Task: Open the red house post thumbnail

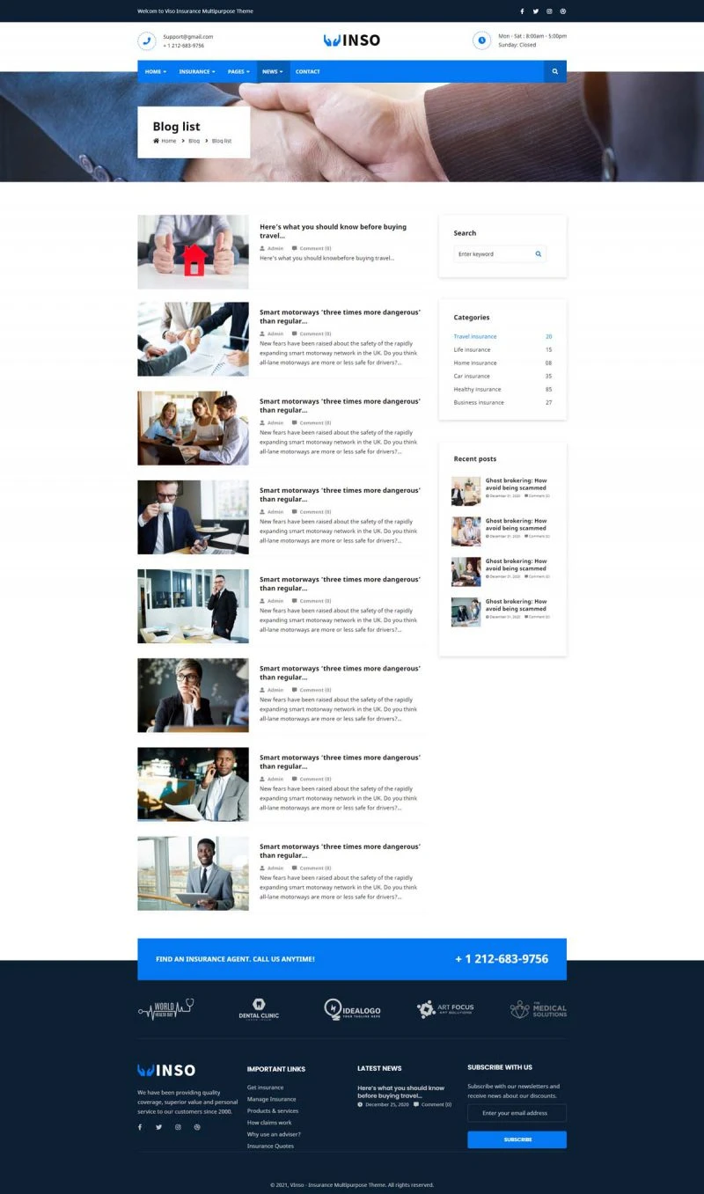Action: 193,253
